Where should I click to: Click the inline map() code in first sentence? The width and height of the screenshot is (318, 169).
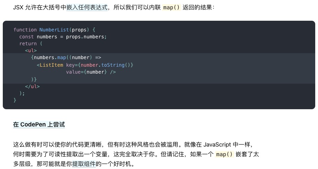coord(171,8)
